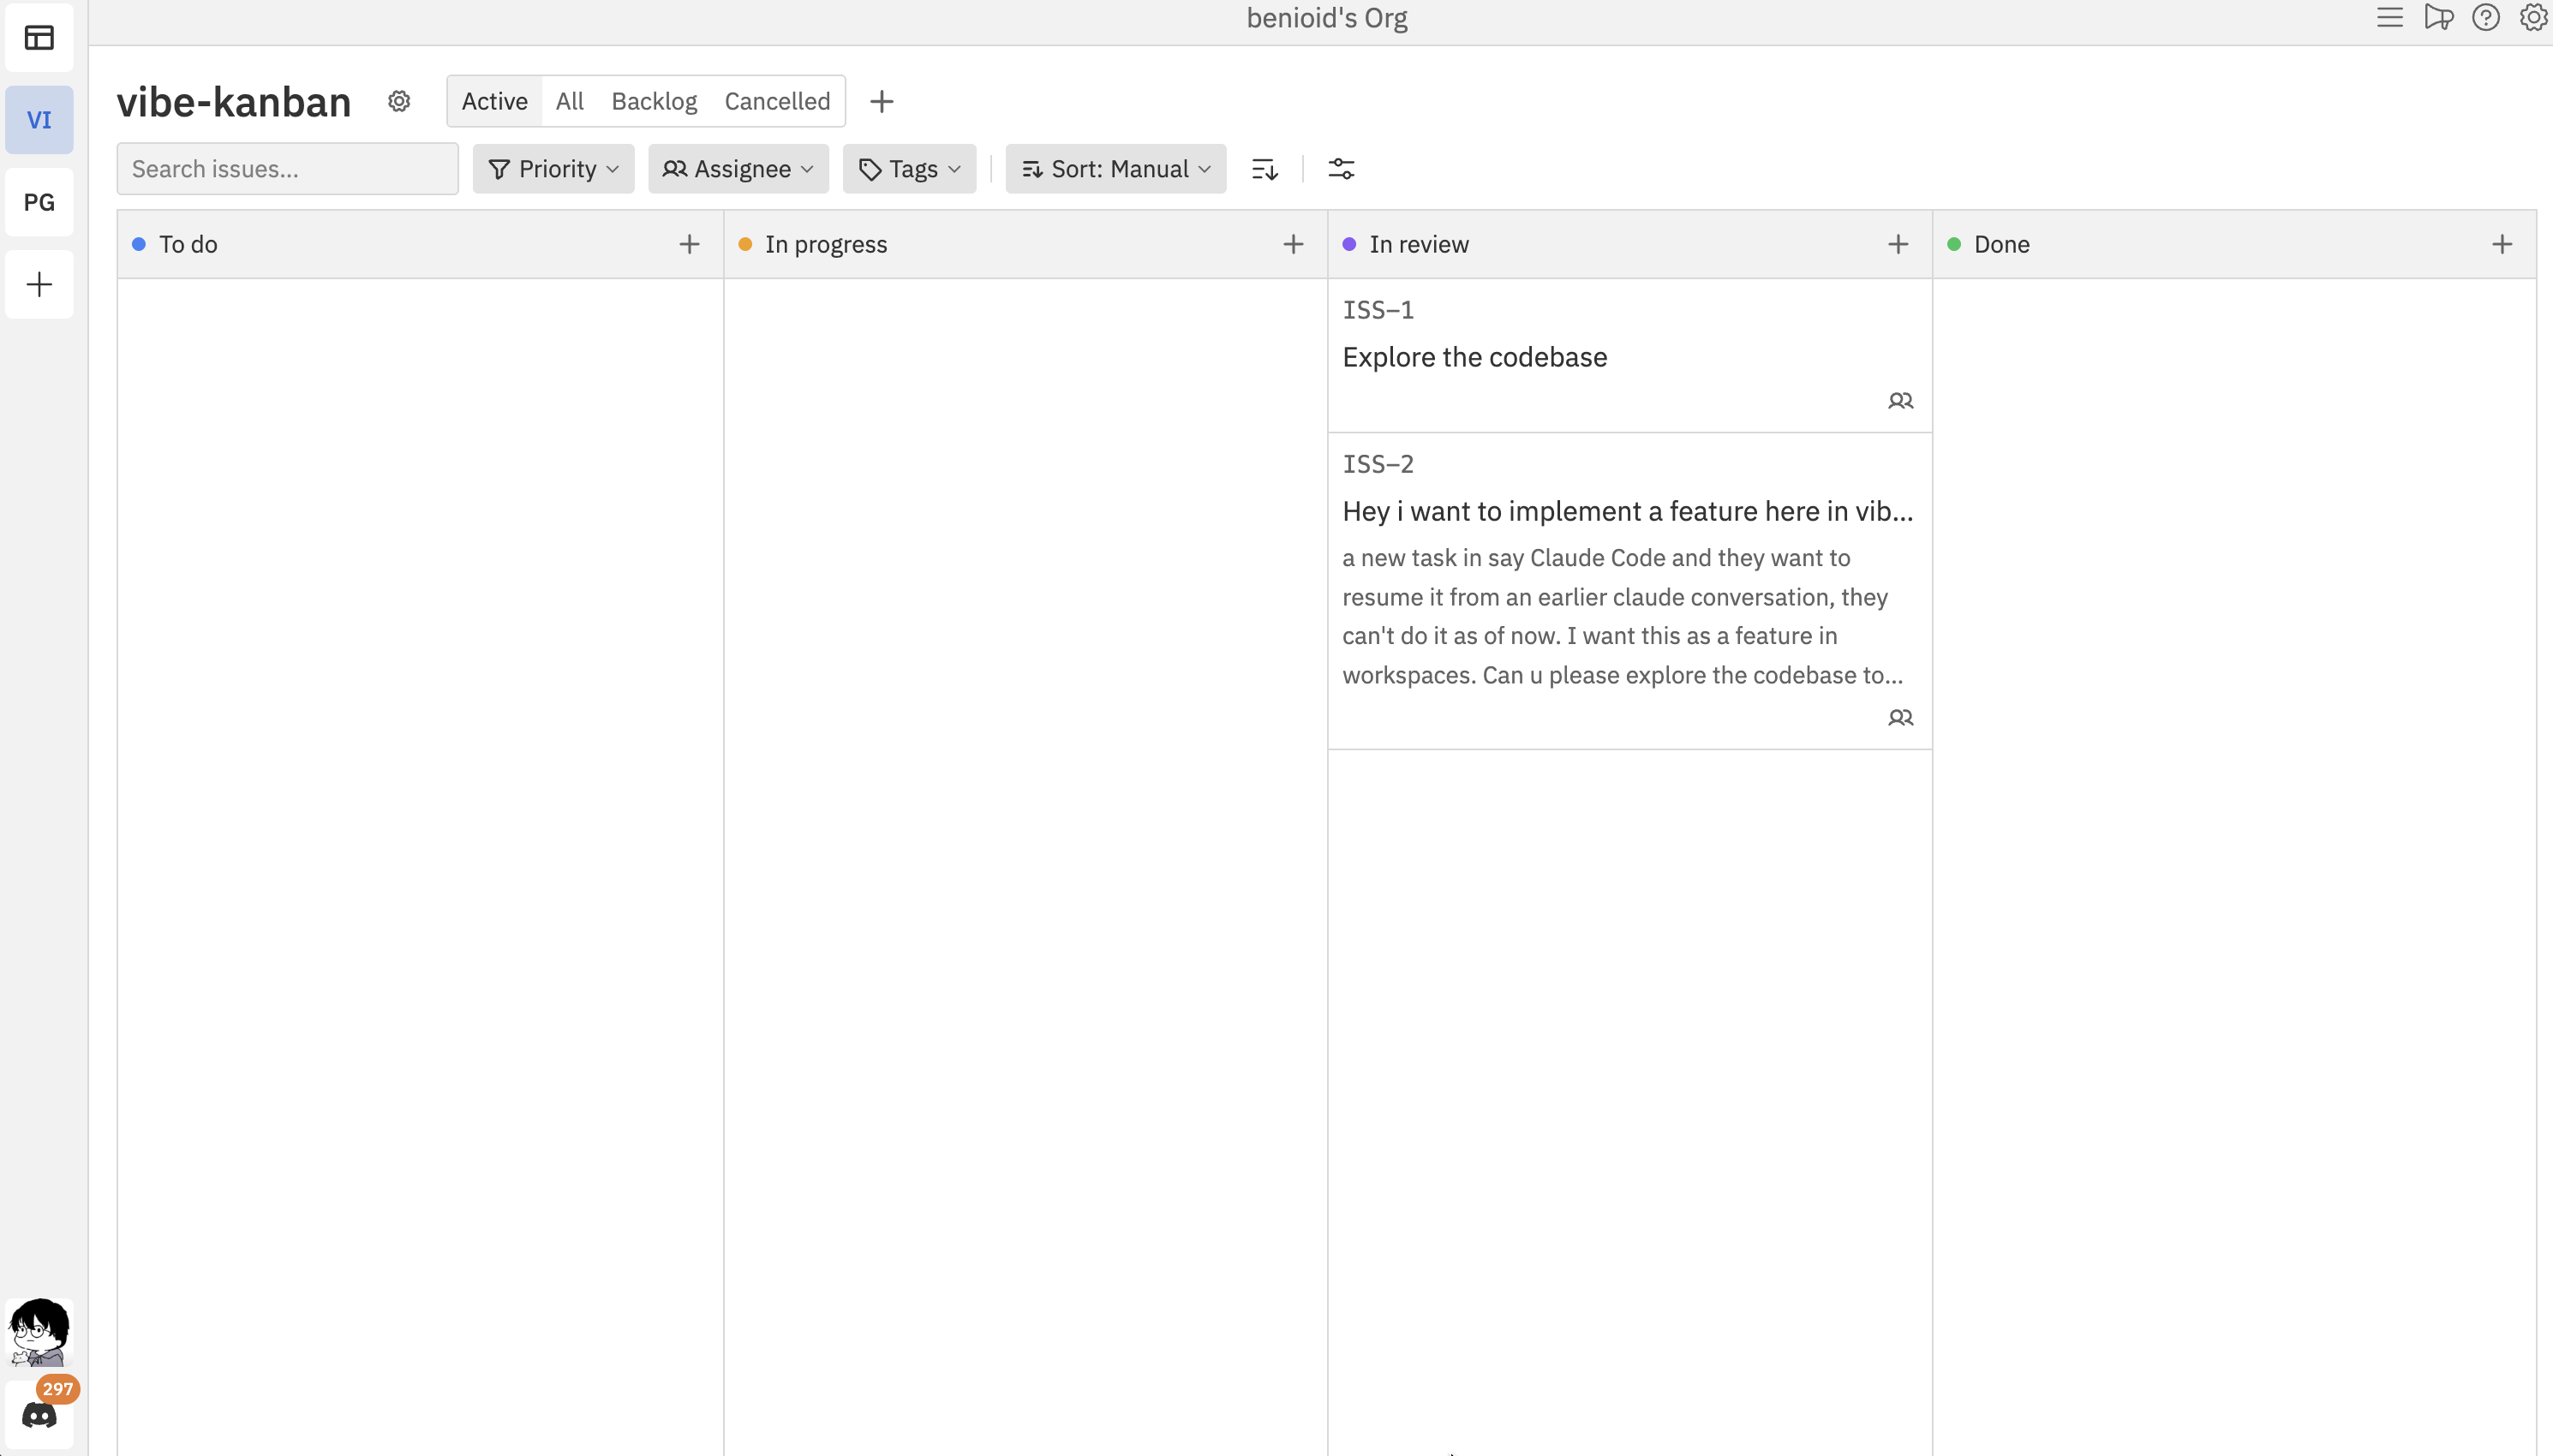
Task: Click the view options sliders icon beside sort
Action: click(1341, 168)
